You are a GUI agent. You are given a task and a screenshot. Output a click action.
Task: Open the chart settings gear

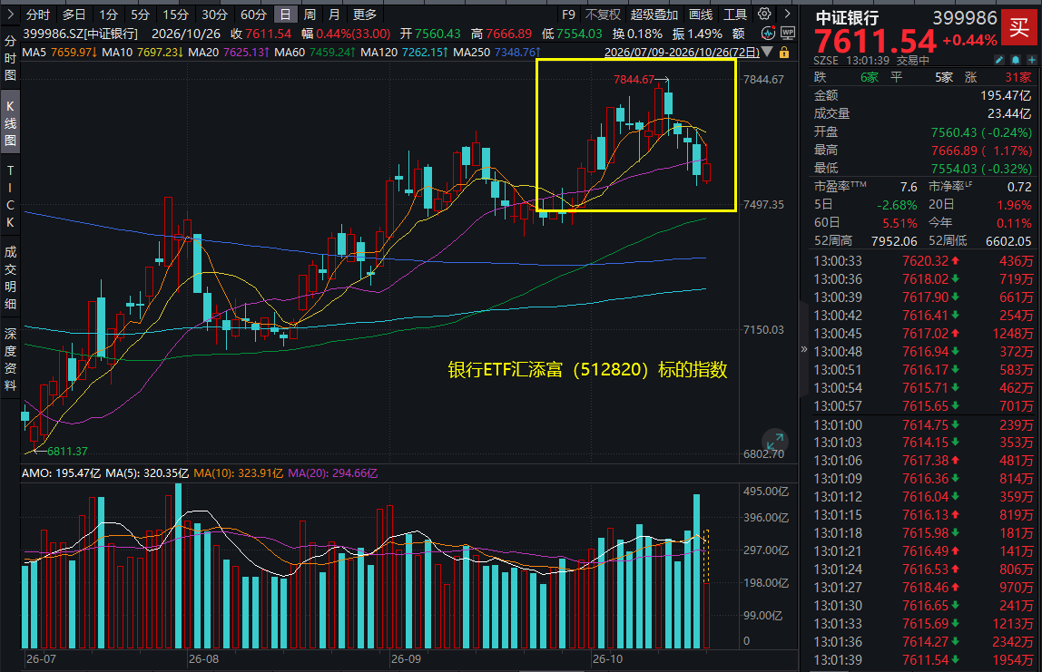(764, 14)
